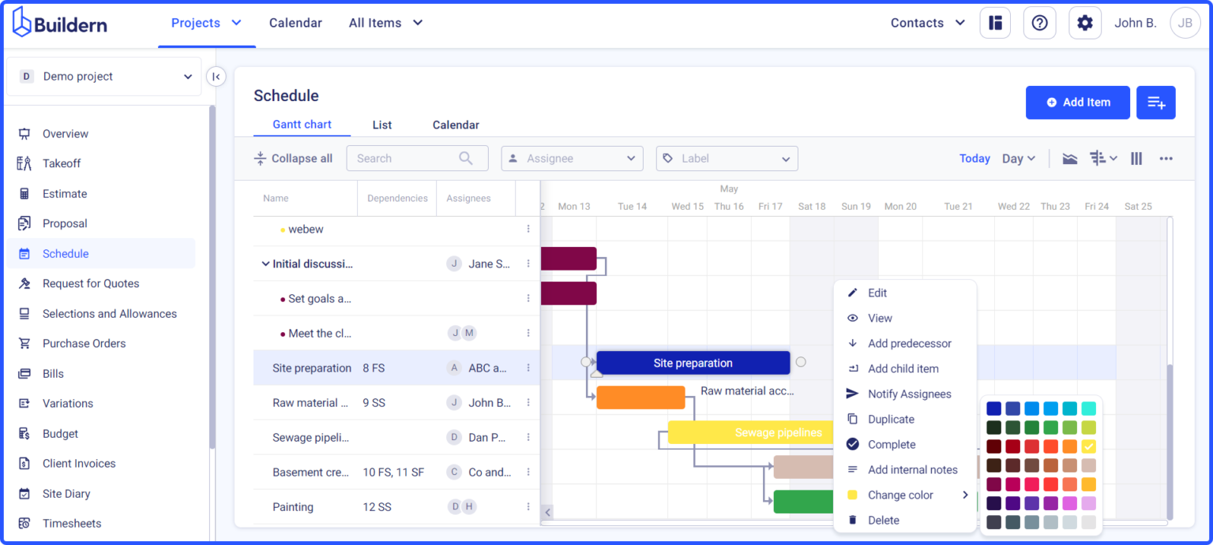
Task: Switch to the List tab
Action: pyautogui.click(x=382, y=125)
